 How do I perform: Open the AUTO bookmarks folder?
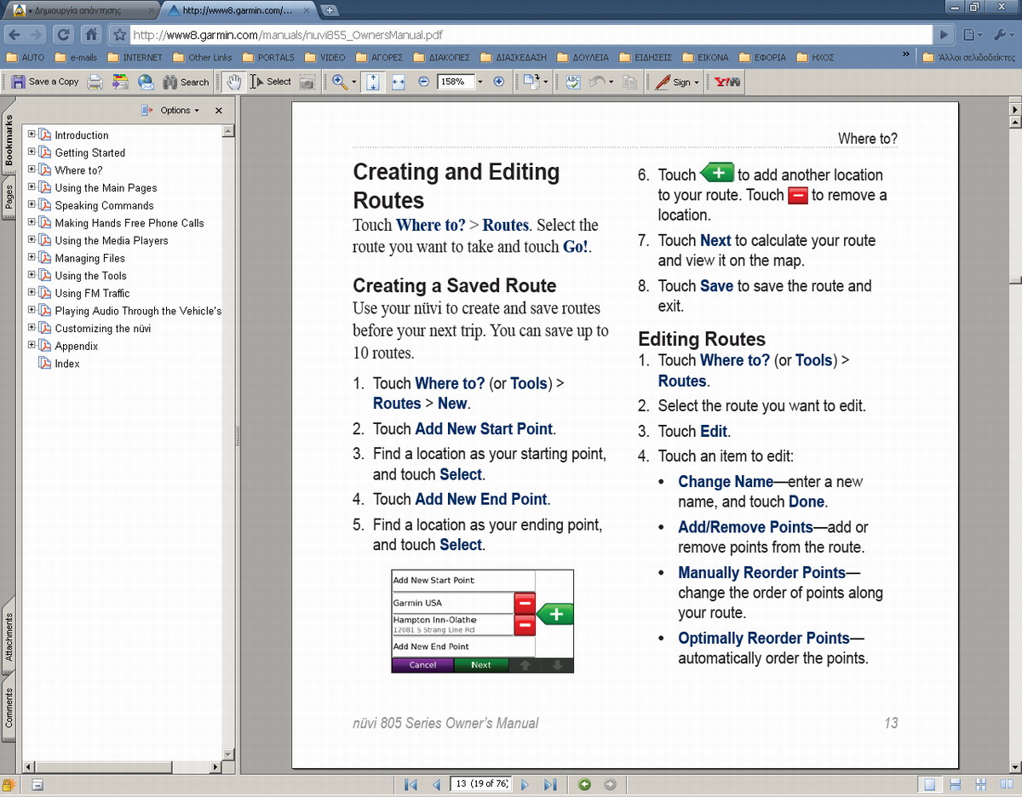[x=25, y=58]
